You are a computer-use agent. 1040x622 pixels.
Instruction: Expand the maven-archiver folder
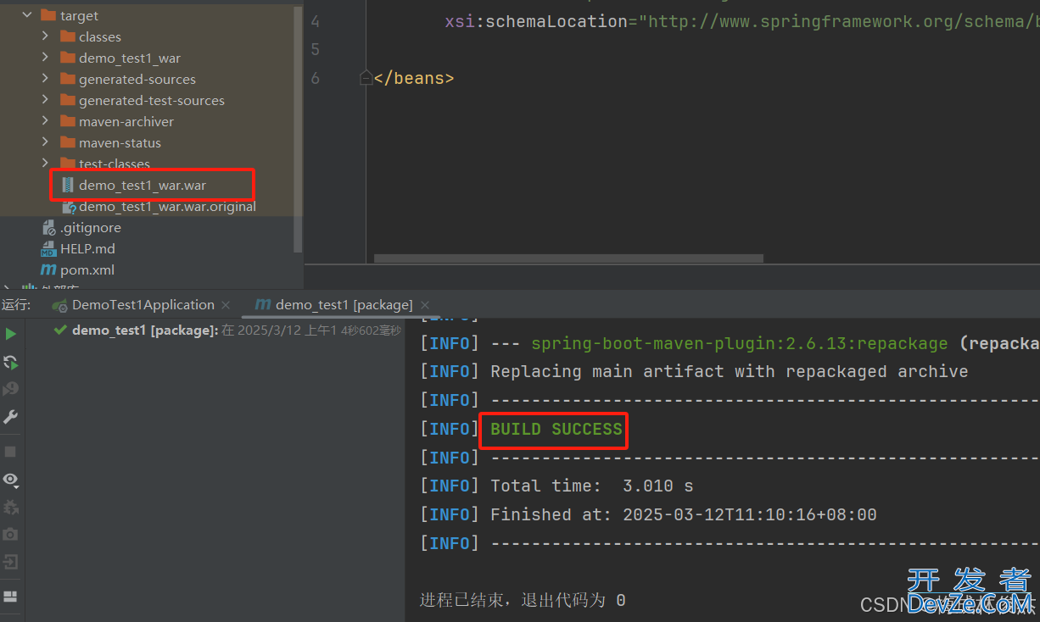45,121
